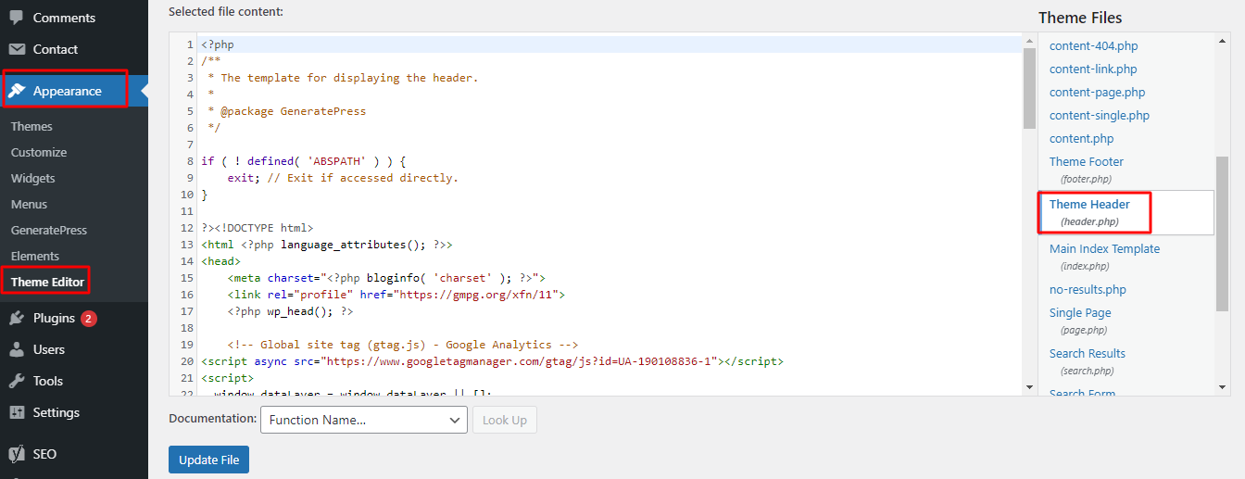Click the 'exit; // Exit if accessed directly.' line
1245x479 pixels.
coord(343,178)
